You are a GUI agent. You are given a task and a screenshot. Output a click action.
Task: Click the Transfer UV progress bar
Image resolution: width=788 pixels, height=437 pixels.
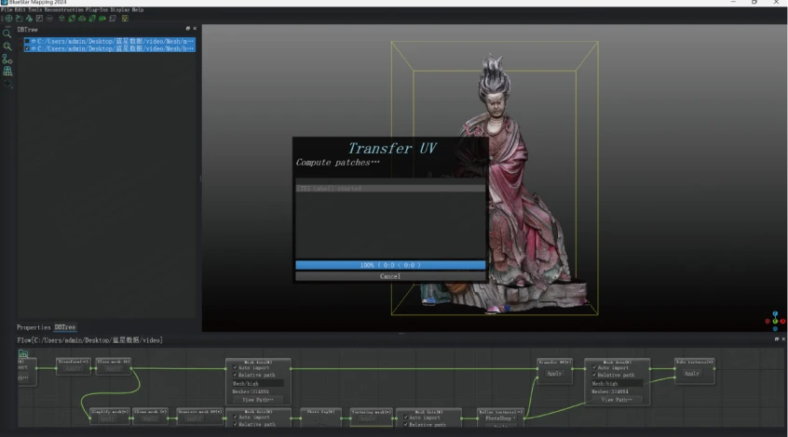[x=390, y=265]
